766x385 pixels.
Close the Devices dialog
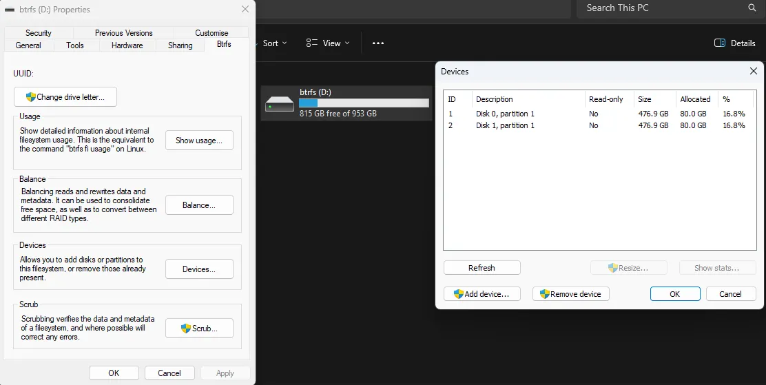(754, 72)
